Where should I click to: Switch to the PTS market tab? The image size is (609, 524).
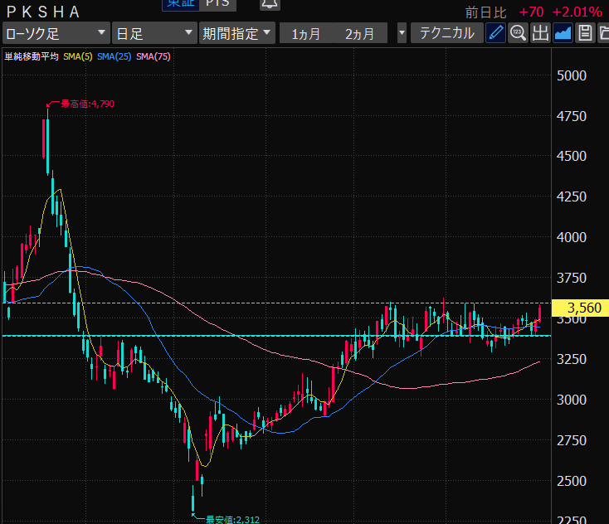click(x=217, y=4)
